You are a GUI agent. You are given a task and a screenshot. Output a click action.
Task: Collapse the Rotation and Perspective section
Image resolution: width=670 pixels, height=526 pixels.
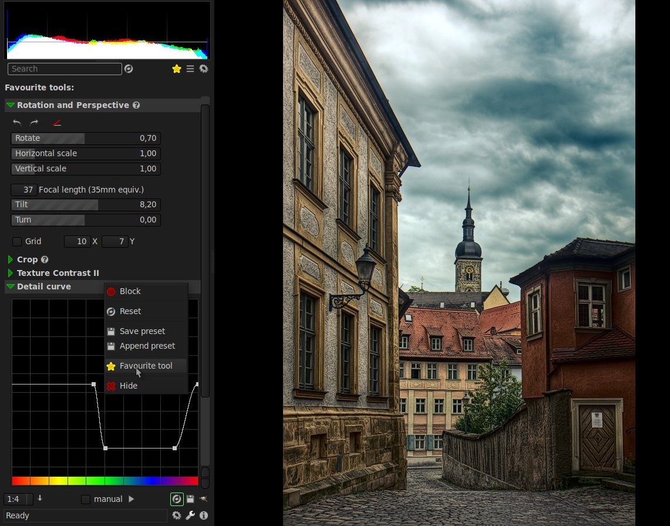pyautogui.click(x=10, y=105)
